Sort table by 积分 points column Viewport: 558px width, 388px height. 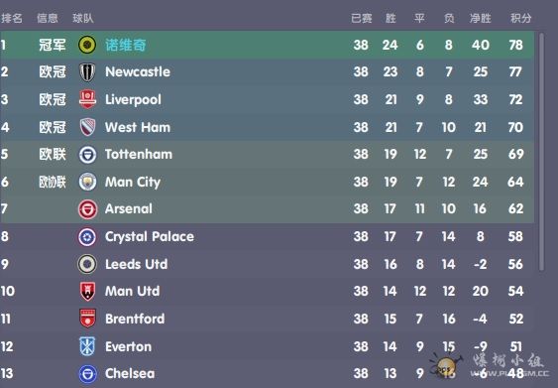pos(520,18)
